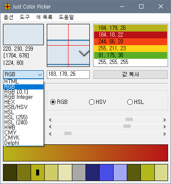Click left arrow of first slider
The image size is (171, 184).
click(x=50, y=120)
